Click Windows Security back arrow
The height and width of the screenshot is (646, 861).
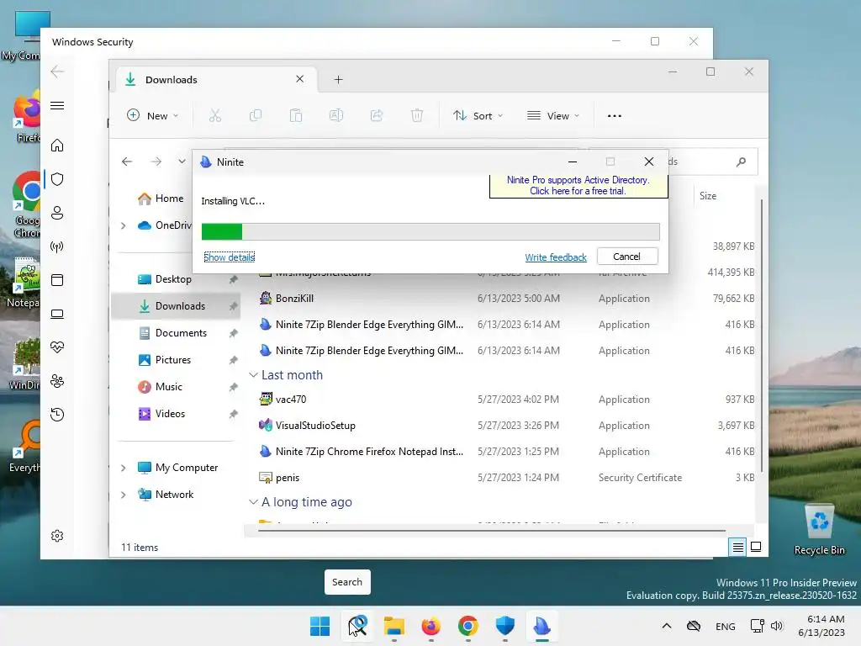(57, 71)
